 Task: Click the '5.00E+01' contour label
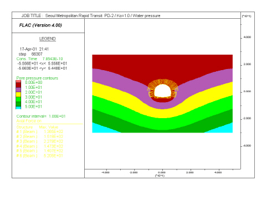34,107
